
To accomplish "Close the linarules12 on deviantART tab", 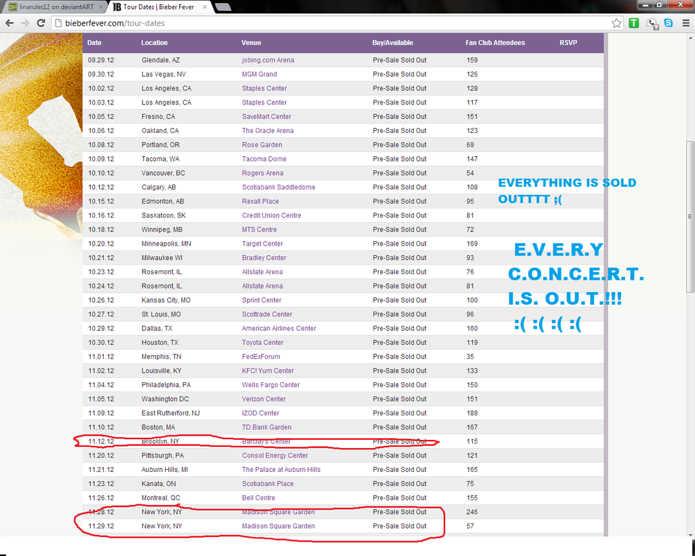I will click(101, 7).
